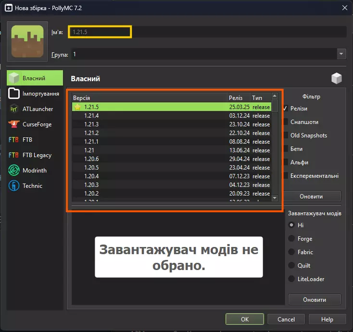This screenshot has width=353, height=332.
Task: Open the Імпортування tab
Action: (35, 93)
